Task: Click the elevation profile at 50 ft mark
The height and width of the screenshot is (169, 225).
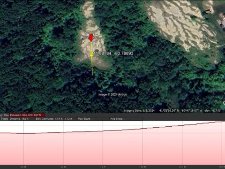Action: click(63, 132)
